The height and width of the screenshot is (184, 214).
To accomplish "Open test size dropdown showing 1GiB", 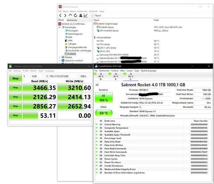I will [x=37, y=76].
